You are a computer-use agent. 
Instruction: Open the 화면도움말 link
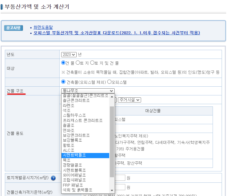tap(43, 27)
